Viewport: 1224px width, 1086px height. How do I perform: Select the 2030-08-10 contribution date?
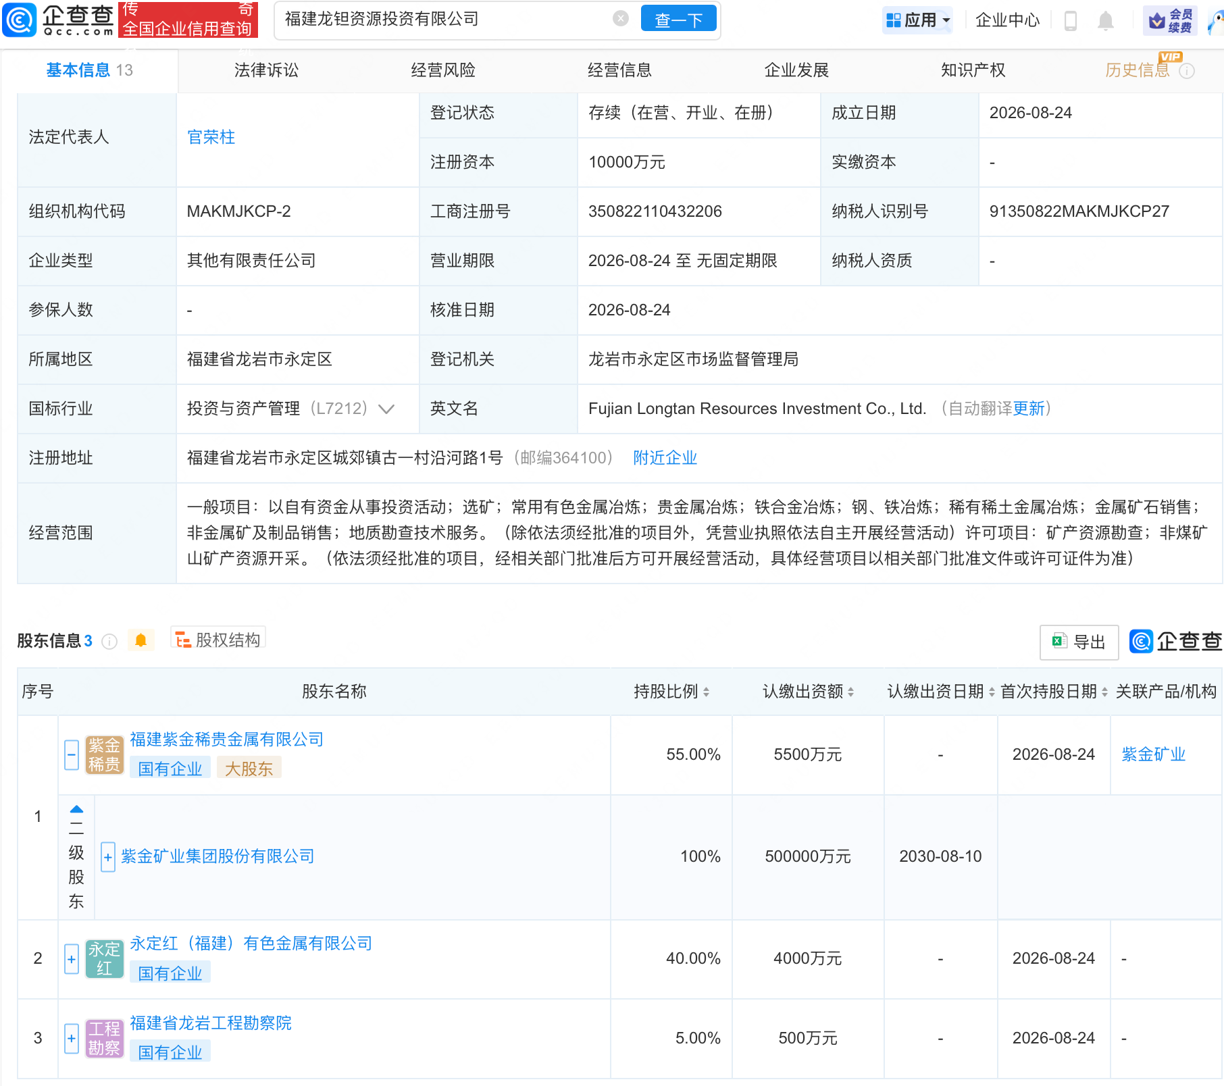point(940,856)
